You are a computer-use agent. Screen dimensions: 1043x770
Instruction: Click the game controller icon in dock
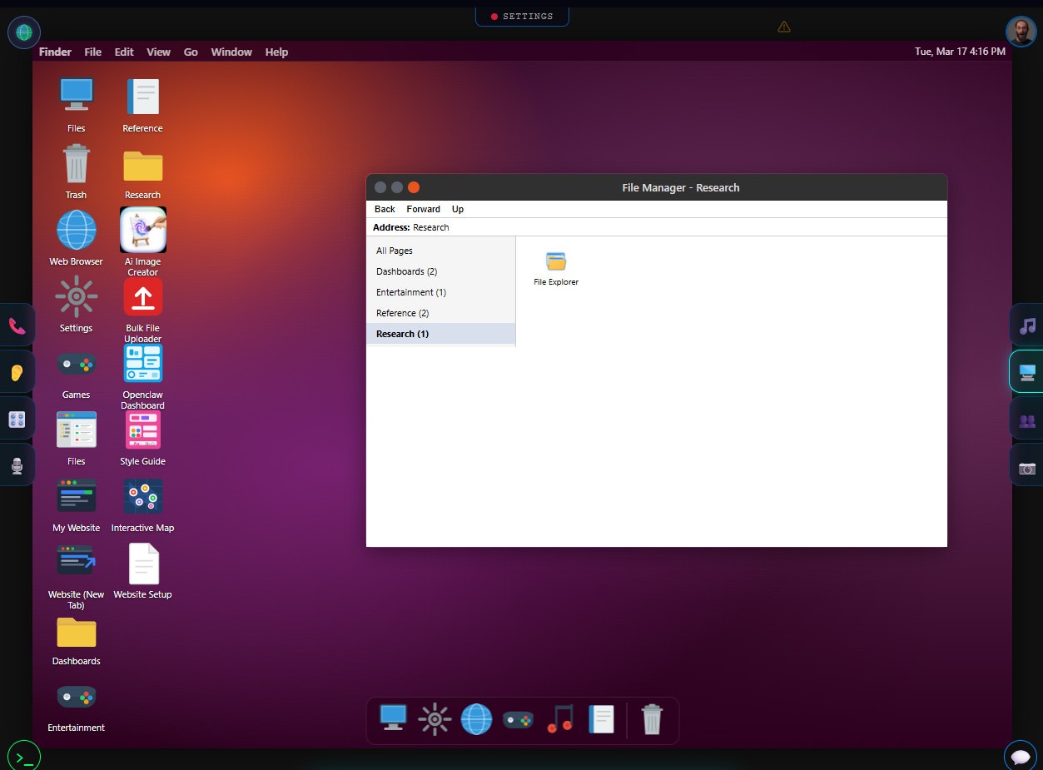tap(518, 719)
